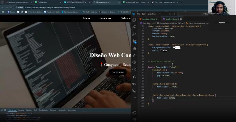Open the DevTools Fuentes tab
236x122 pixels.
[29, 110]
